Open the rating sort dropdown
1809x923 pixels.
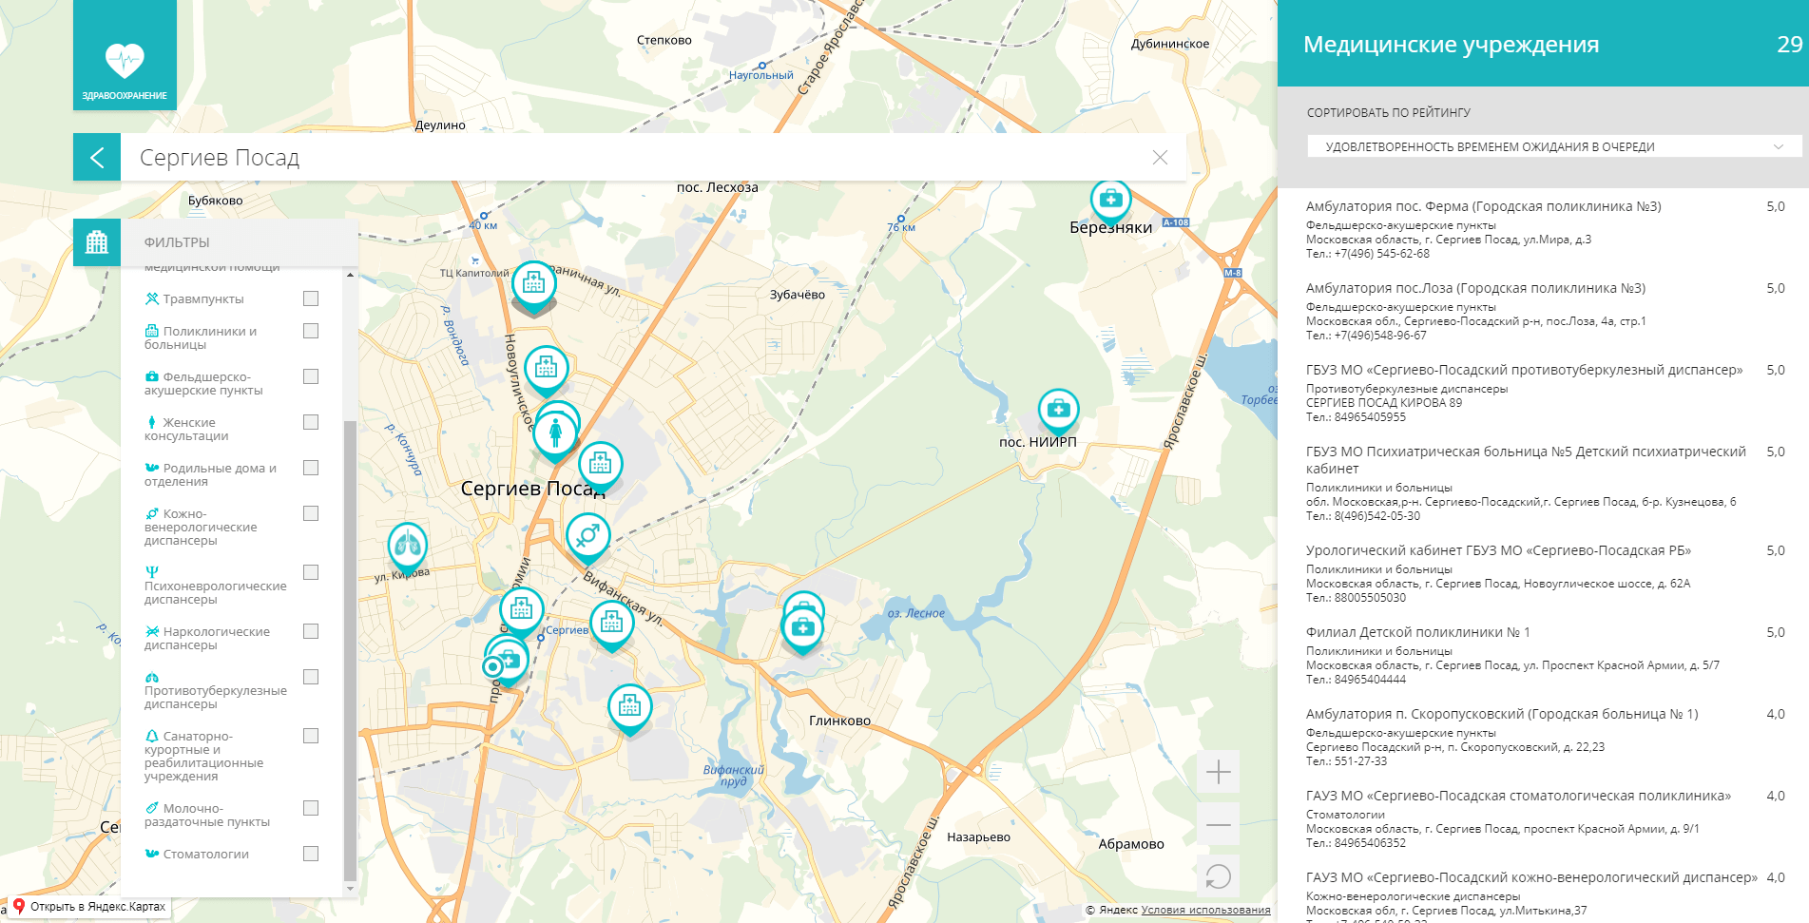click(1553, 146)
